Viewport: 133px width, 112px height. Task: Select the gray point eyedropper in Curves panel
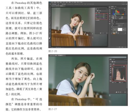point(111,71)
